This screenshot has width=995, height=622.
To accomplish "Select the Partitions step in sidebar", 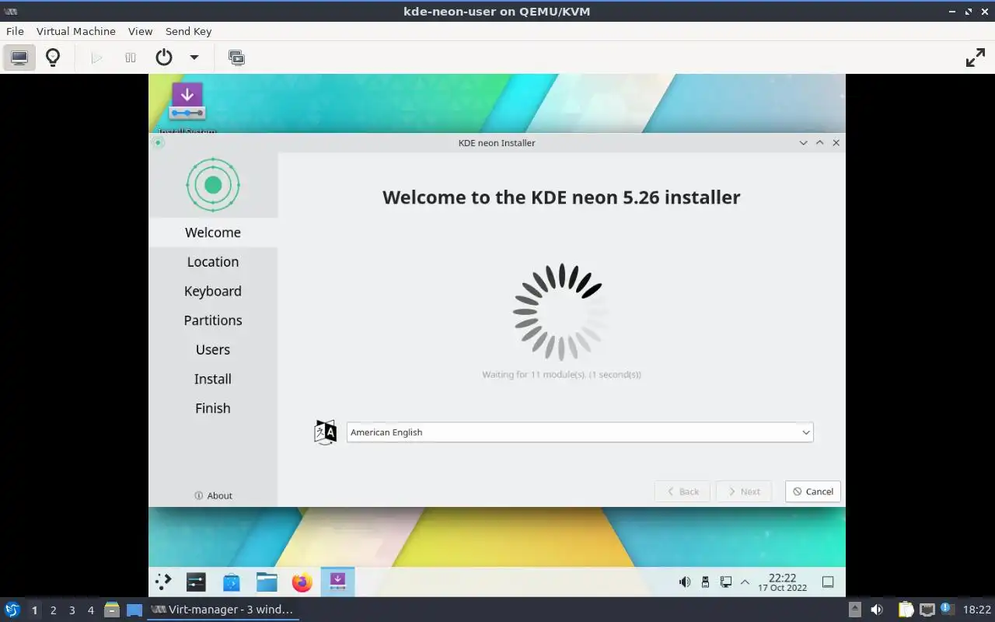I will tap(213, 320).
